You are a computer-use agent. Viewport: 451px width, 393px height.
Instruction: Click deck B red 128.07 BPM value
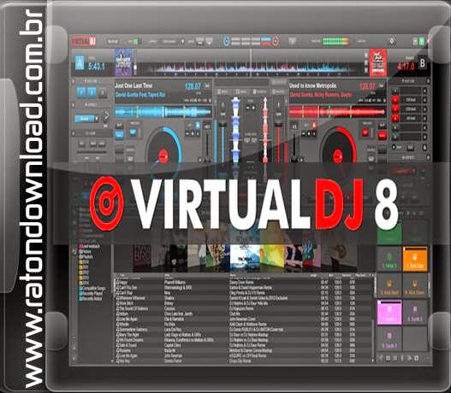click(367, 86)
